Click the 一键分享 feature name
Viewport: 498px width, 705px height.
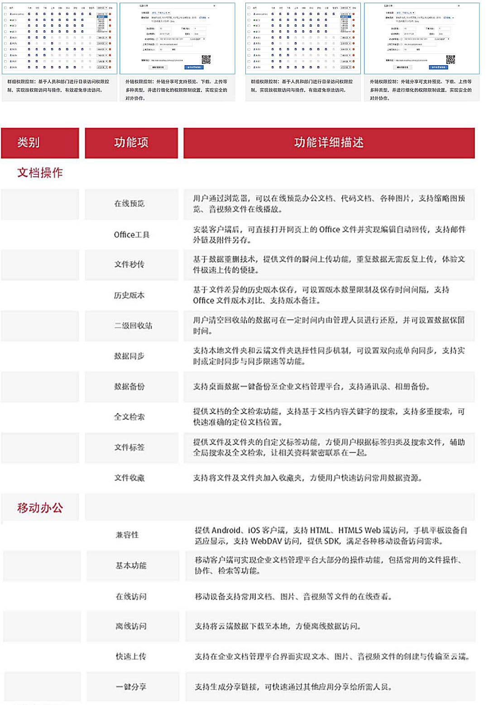pyautogui.click(x=131, y=687)
